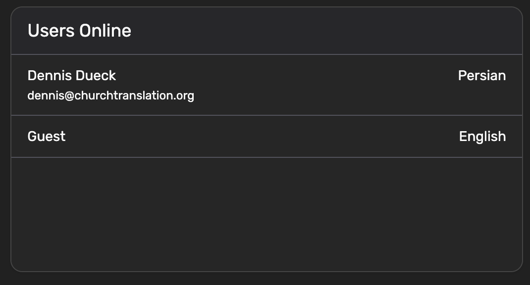Open the Guest user row
Image resolution: width=530 pixels, height=285 pixels.
tap(266, 137)
